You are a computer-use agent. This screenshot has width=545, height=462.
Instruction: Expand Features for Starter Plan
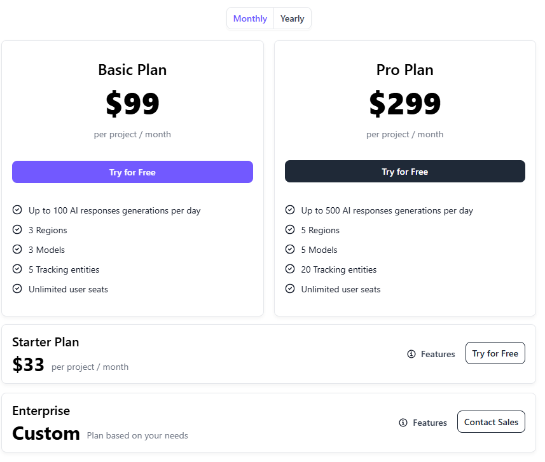438,354
